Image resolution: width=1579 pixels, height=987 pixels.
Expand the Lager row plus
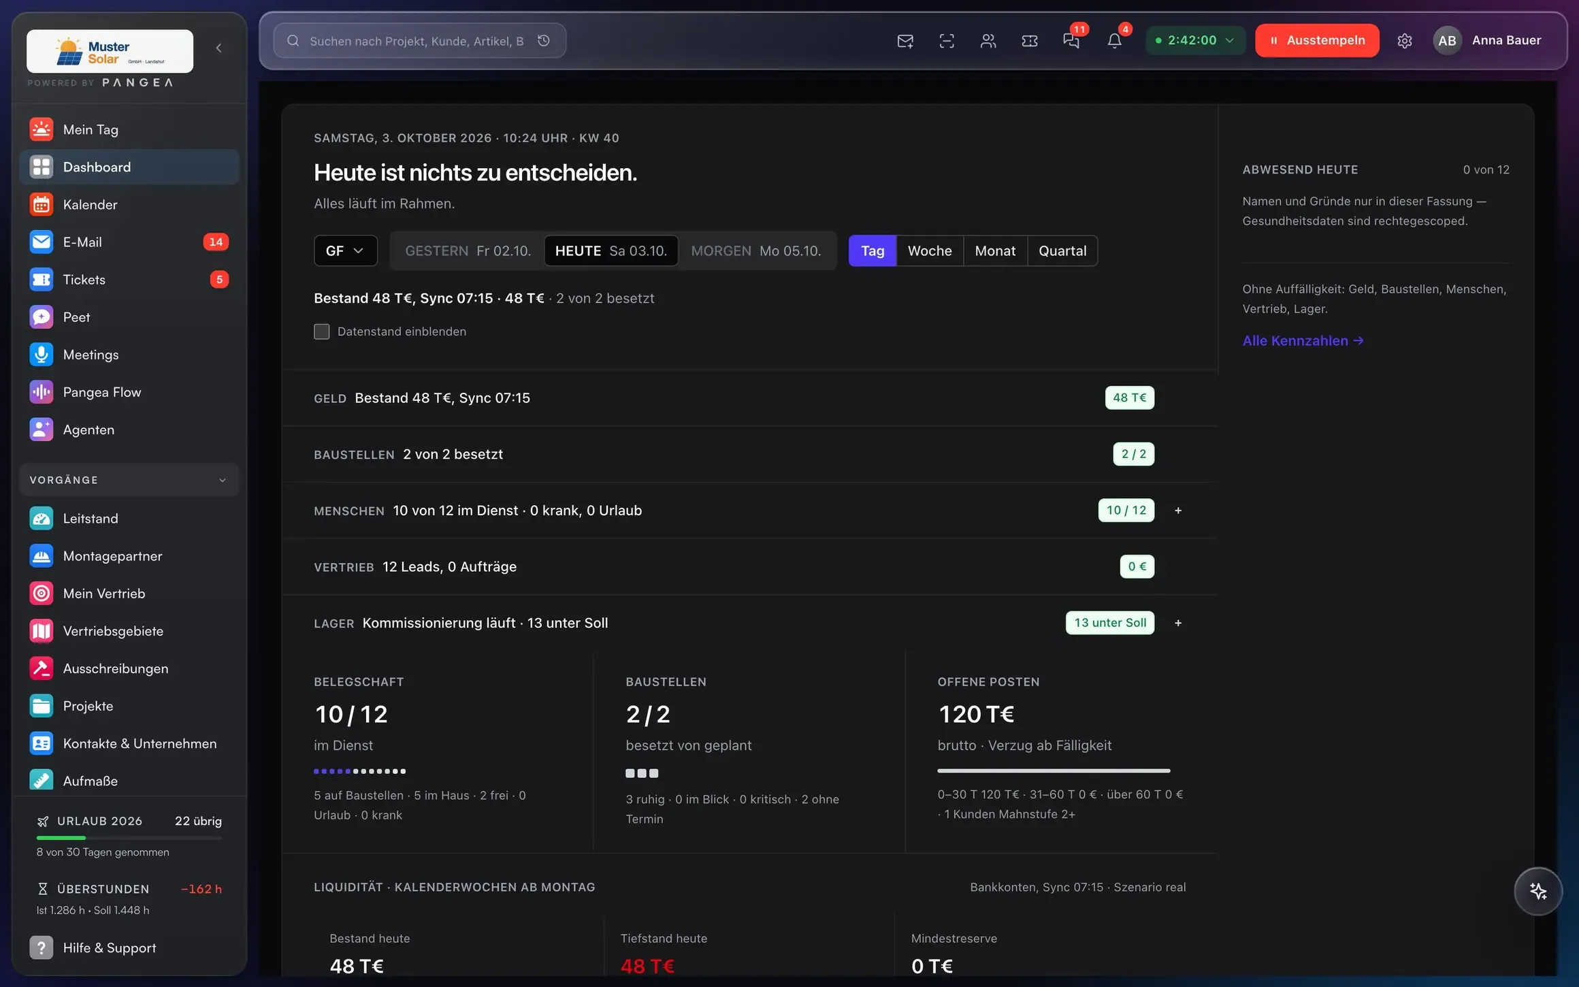point(1178,623)
